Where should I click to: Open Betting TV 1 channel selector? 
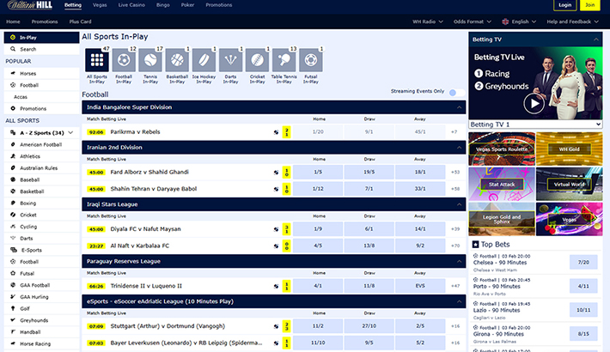coord(535,124)
